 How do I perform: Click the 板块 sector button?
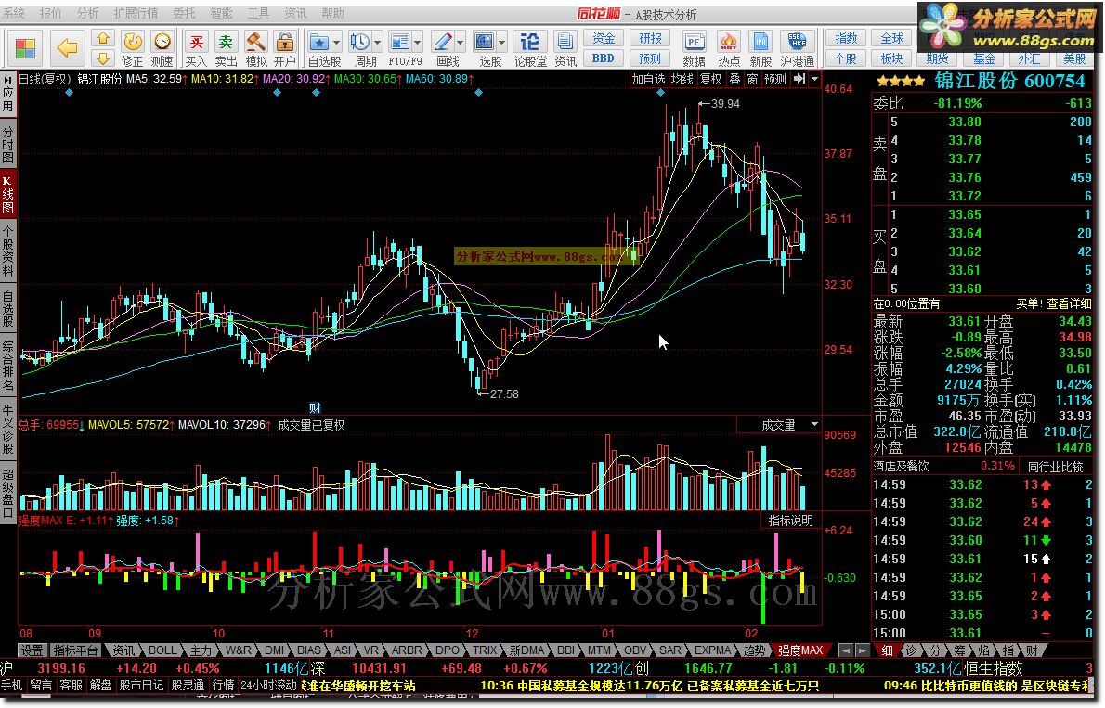(891, 58)
